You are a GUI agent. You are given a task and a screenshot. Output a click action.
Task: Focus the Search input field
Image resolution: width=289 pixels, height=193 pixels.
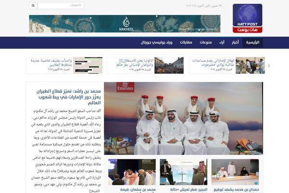[x=61, y=5]
